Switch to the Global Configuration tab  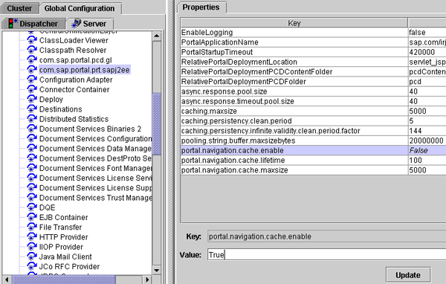(80, 8)
